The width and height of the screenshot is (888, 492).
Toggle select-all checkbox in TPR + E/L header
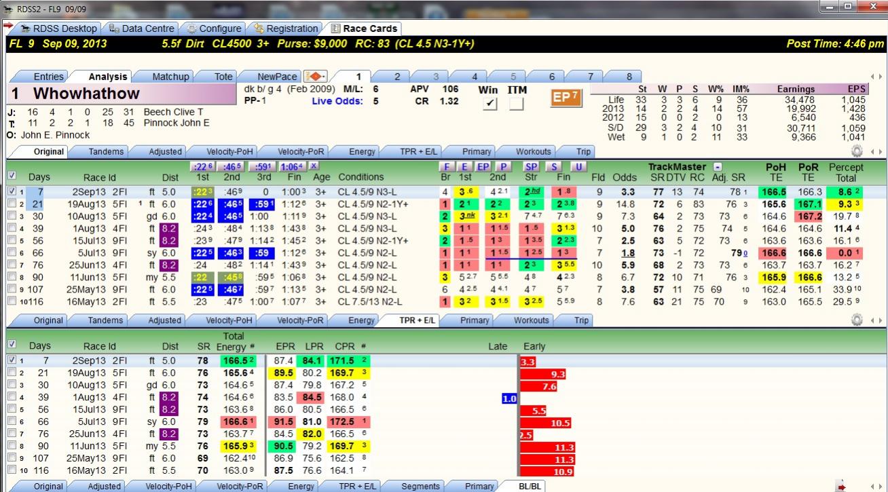[x=12, y=345]
